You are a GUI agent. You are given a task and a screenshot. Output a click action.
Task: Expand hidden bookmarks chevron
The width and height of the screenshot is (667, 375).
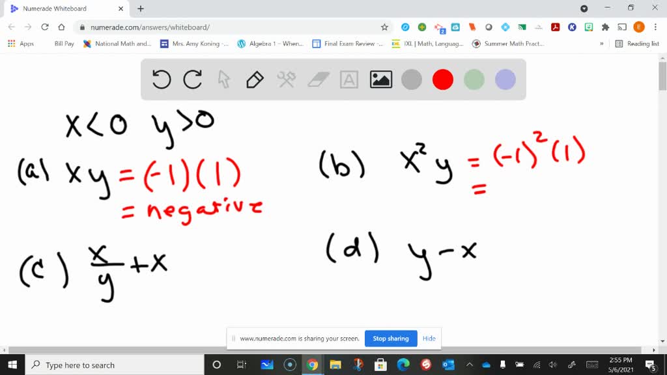pos(601,44)
